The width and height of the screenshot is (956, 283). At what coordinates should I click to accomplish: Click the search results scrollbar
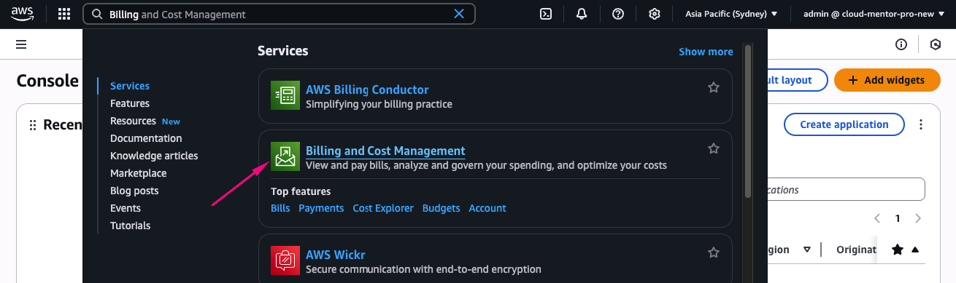pyautogui.click(x=747, y=121)
